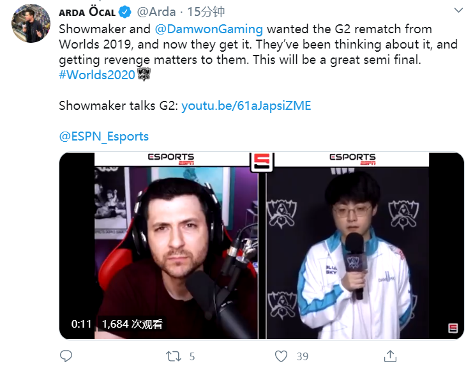Click the retweet arrows icon
The image size is (473, 366).
tap(174, 356)
